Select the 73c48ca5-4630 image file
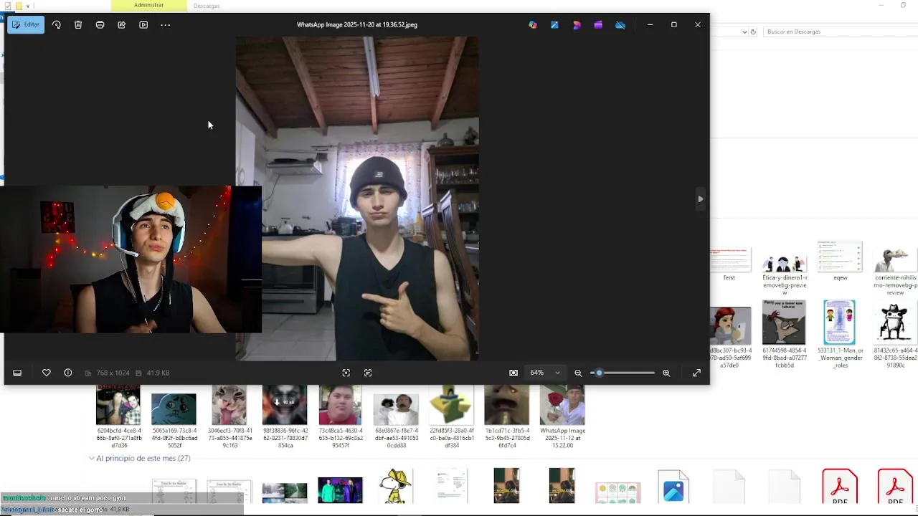 340,416
